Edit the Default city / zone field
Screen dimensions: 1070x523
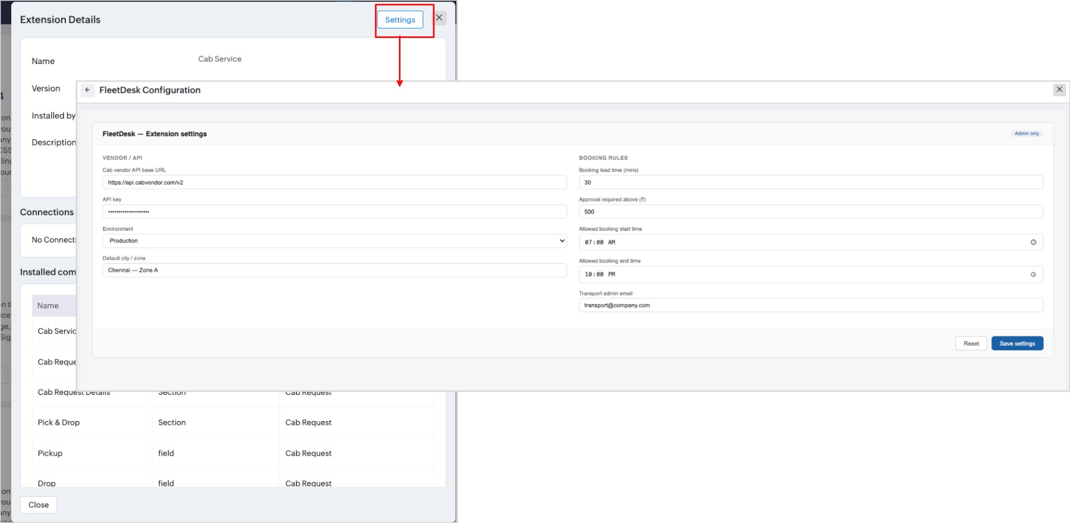click(334, 270)
